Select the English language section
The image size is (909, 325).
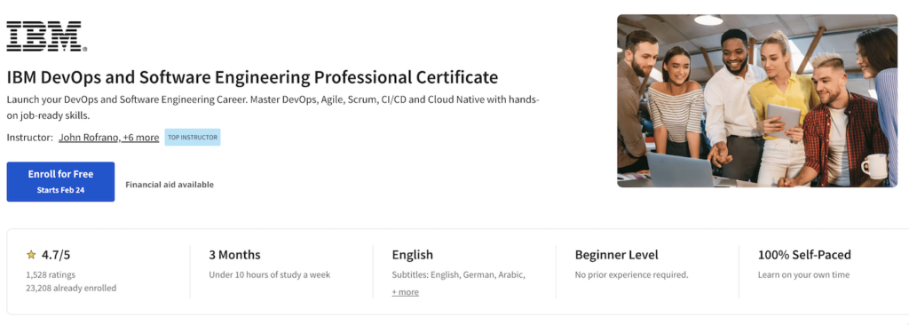pyautogui.click(x=464, y=272)
